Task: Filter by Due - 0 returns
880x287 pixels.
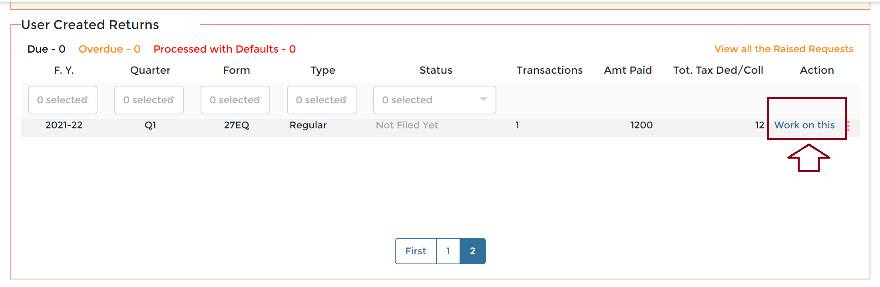Action: (x=46, y=49)
